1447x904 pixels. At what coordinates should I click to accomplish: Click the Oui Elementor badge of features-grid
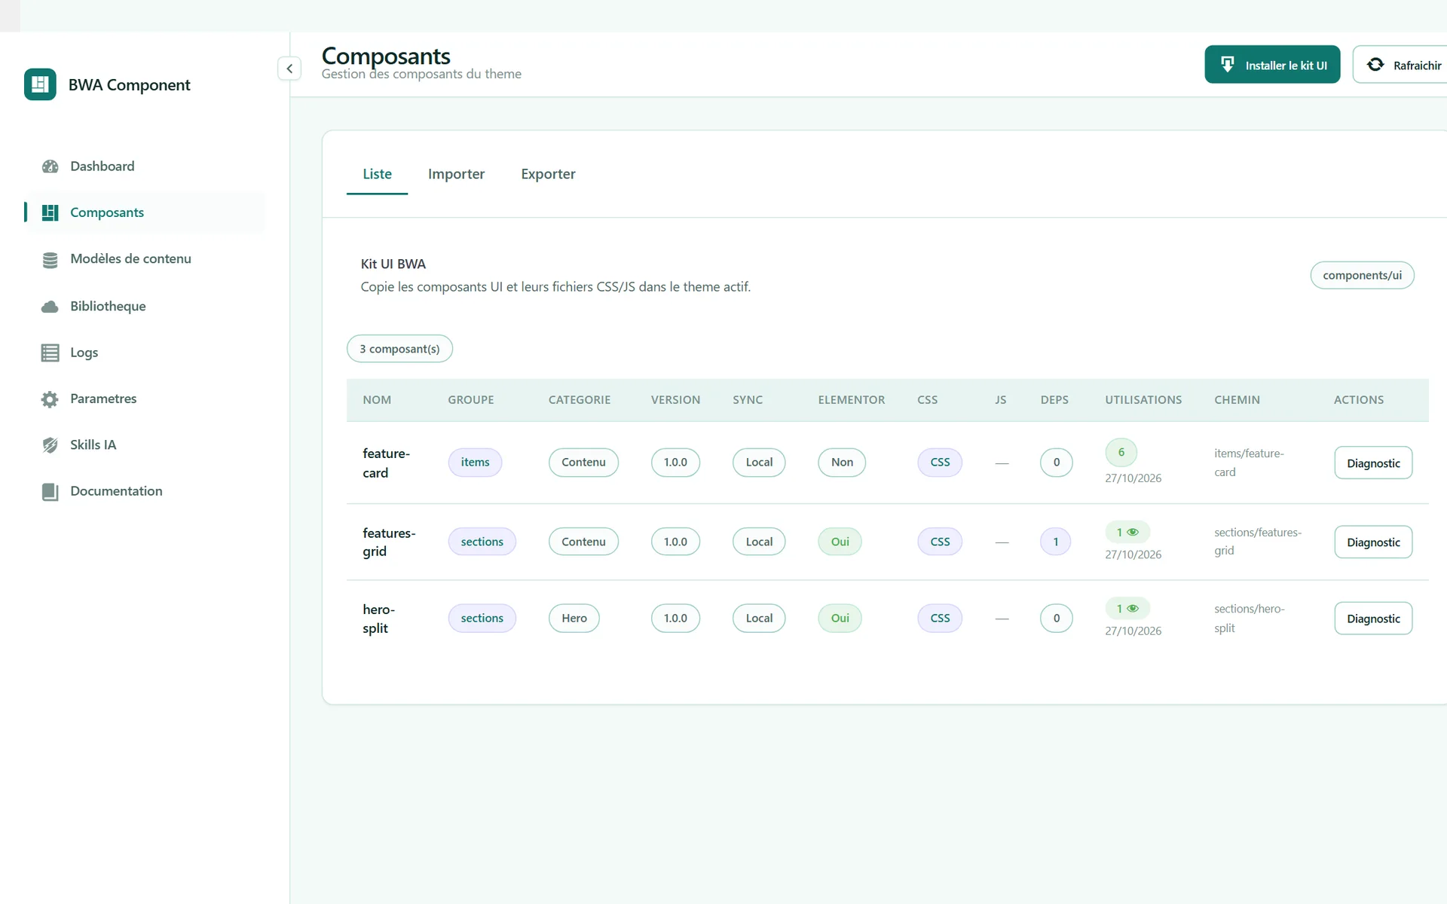840,542
